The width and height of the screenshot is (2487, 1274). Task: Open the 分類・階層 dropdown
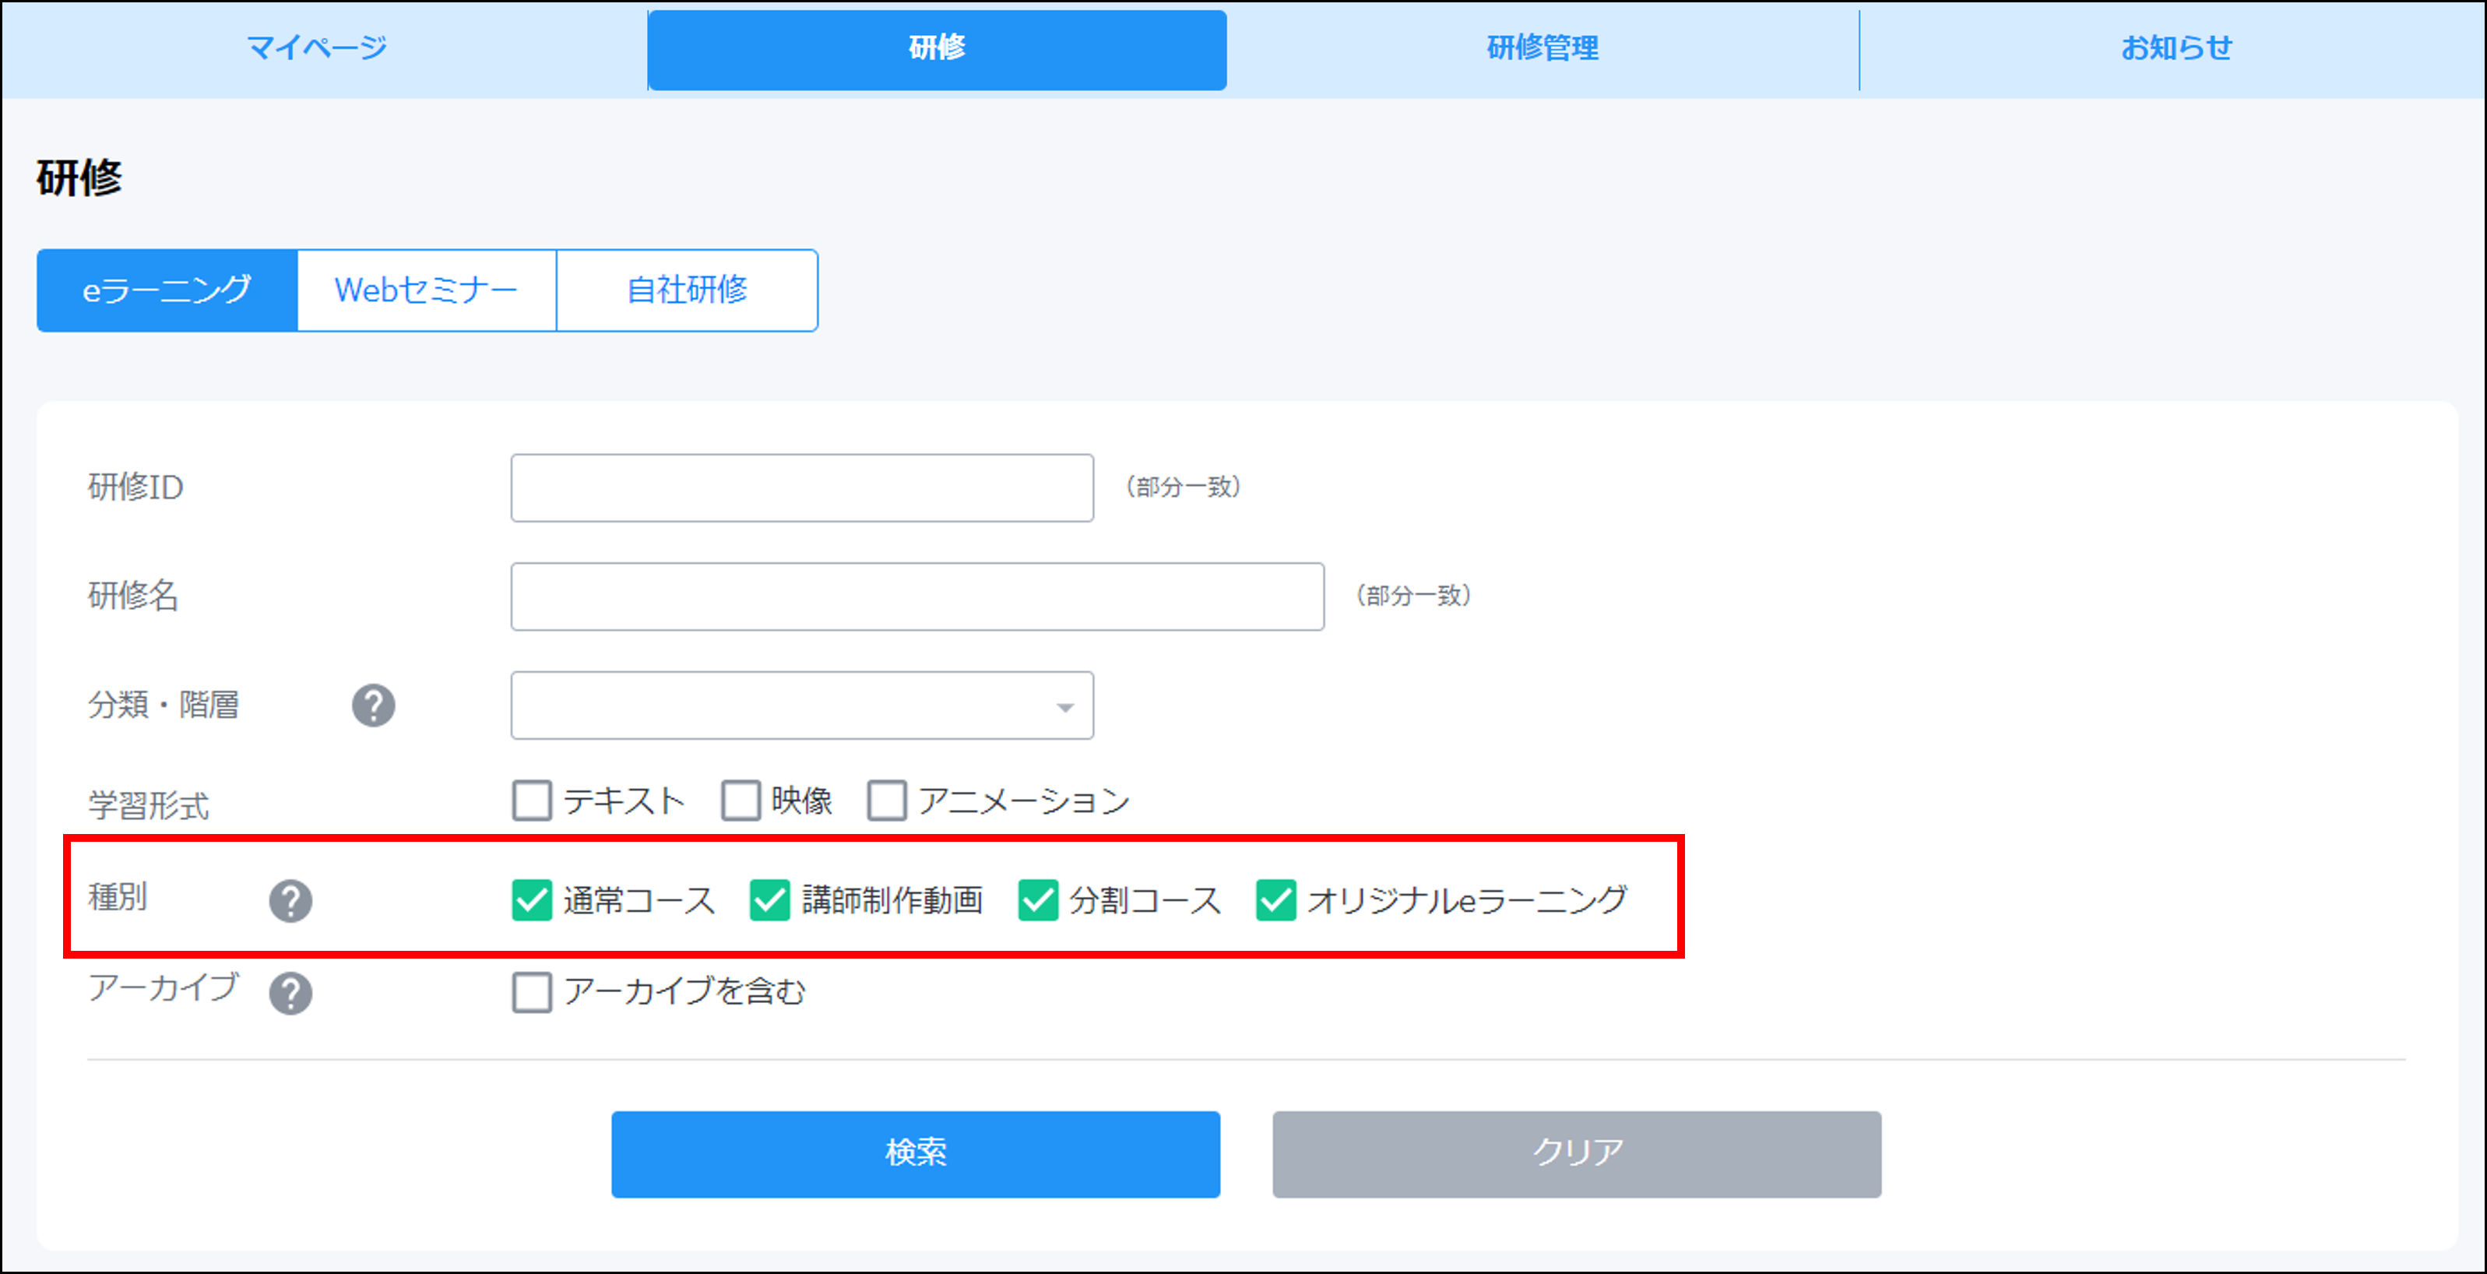[801, 706]
